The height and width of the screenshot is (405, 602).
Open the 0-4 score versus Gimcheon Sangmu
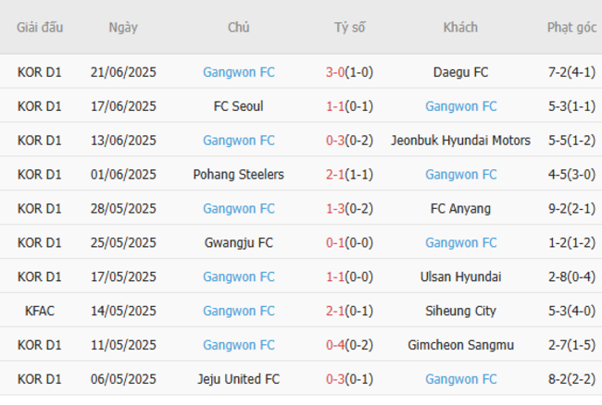pos(335,346)
